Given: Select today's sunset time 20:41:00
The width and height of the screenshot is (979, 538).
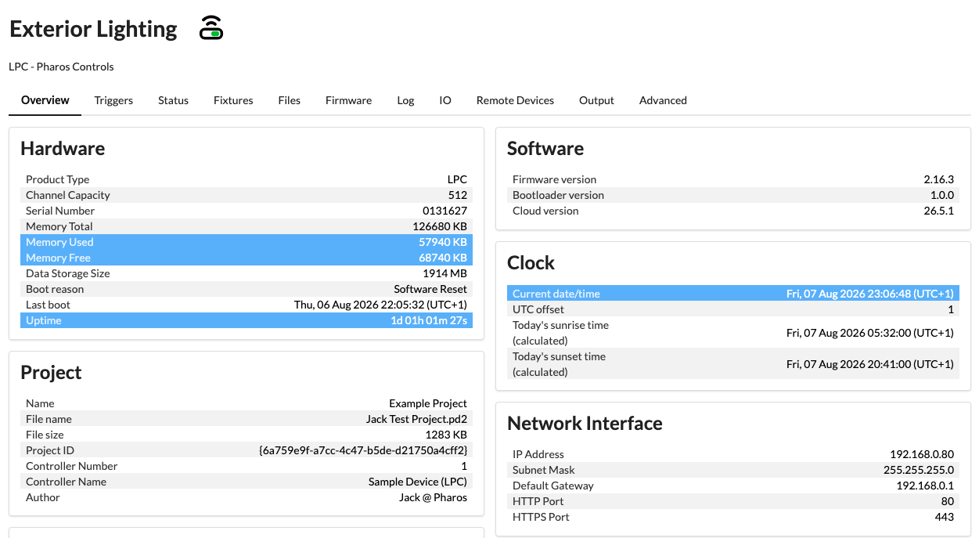Looking at the screenshot, I should [x=870, y=364].
